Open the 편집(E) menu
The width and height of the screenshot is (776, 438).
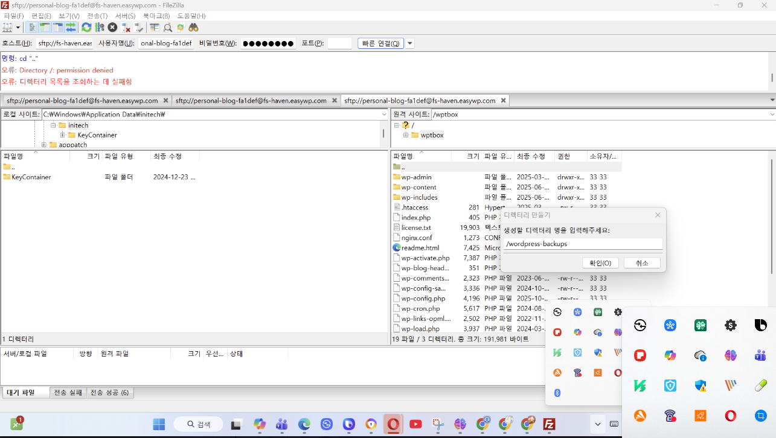click(x=41, y=16)
